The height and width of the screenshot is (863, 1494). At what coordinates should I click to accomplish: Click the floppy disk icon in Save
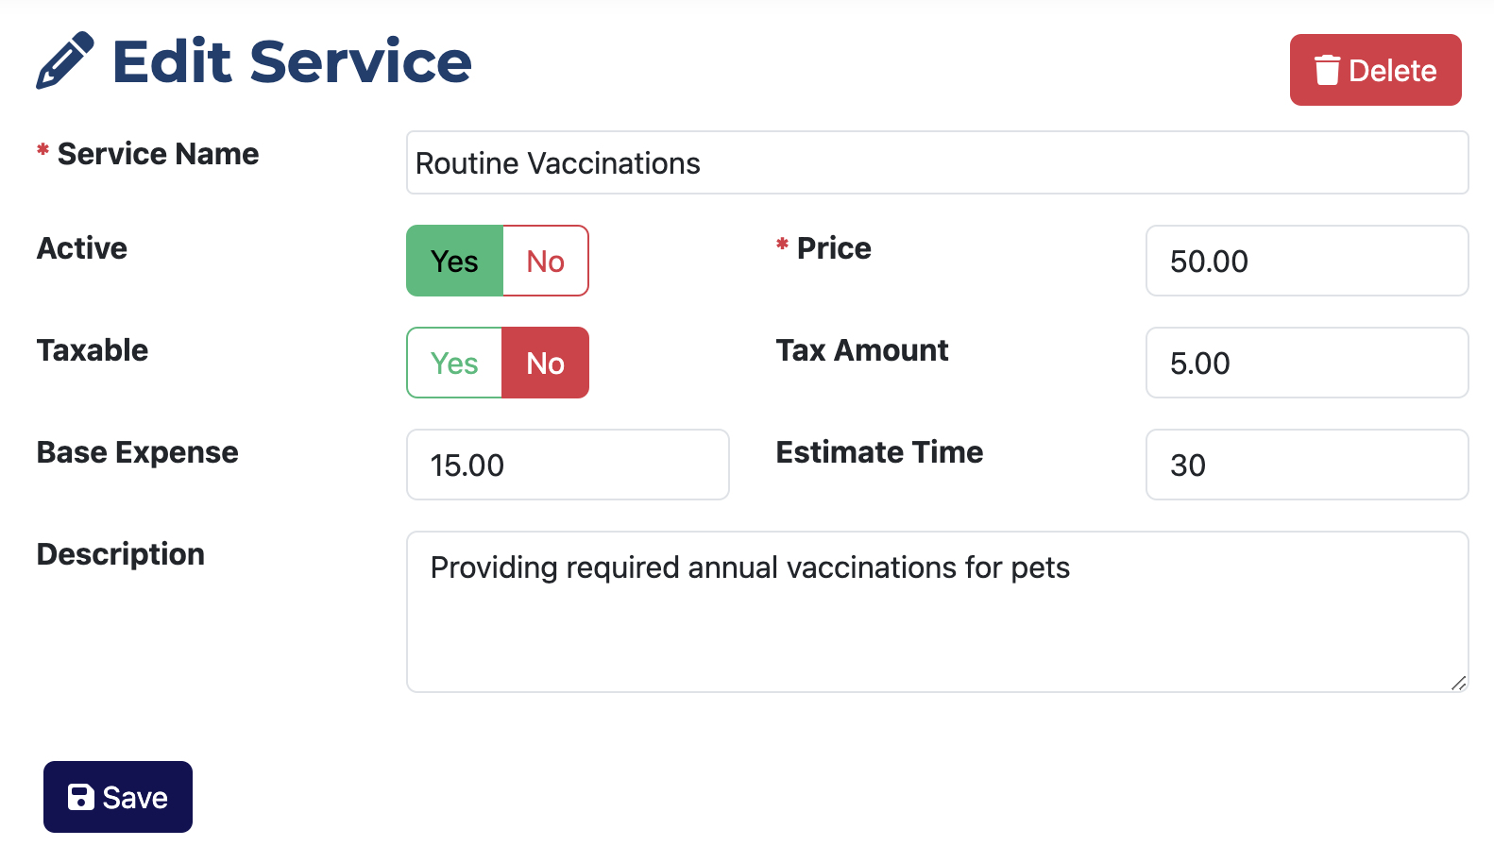81,797
